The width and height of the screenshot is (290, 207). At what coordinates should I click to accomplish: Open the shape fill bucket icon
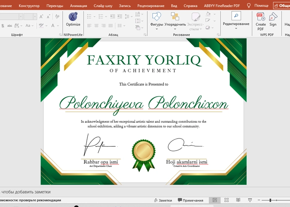click(208, 14)
